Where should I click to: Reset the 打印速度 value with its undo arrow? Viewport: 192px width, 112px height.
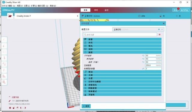coord(143,56)
